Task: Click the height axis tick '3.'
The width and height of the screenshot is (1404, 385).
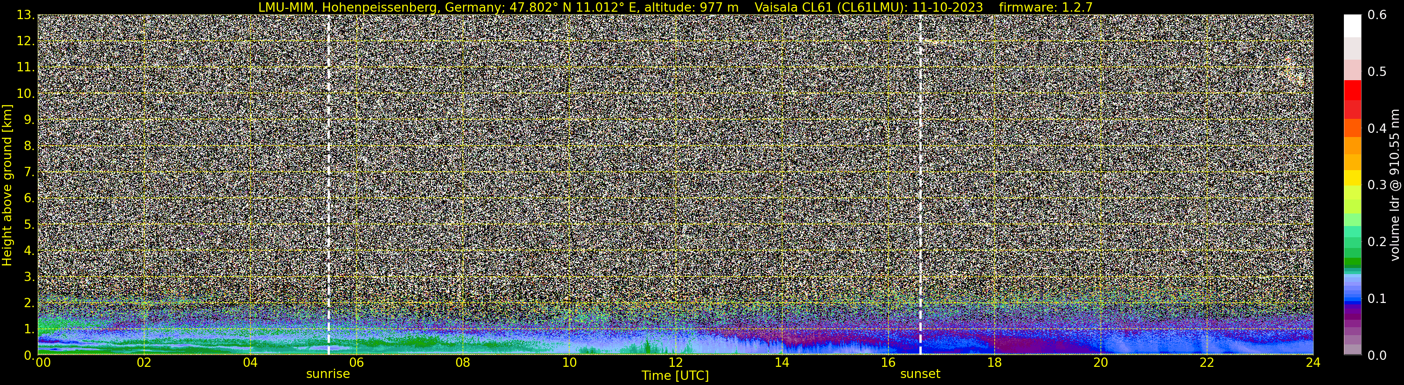Action: click(29, 276)
